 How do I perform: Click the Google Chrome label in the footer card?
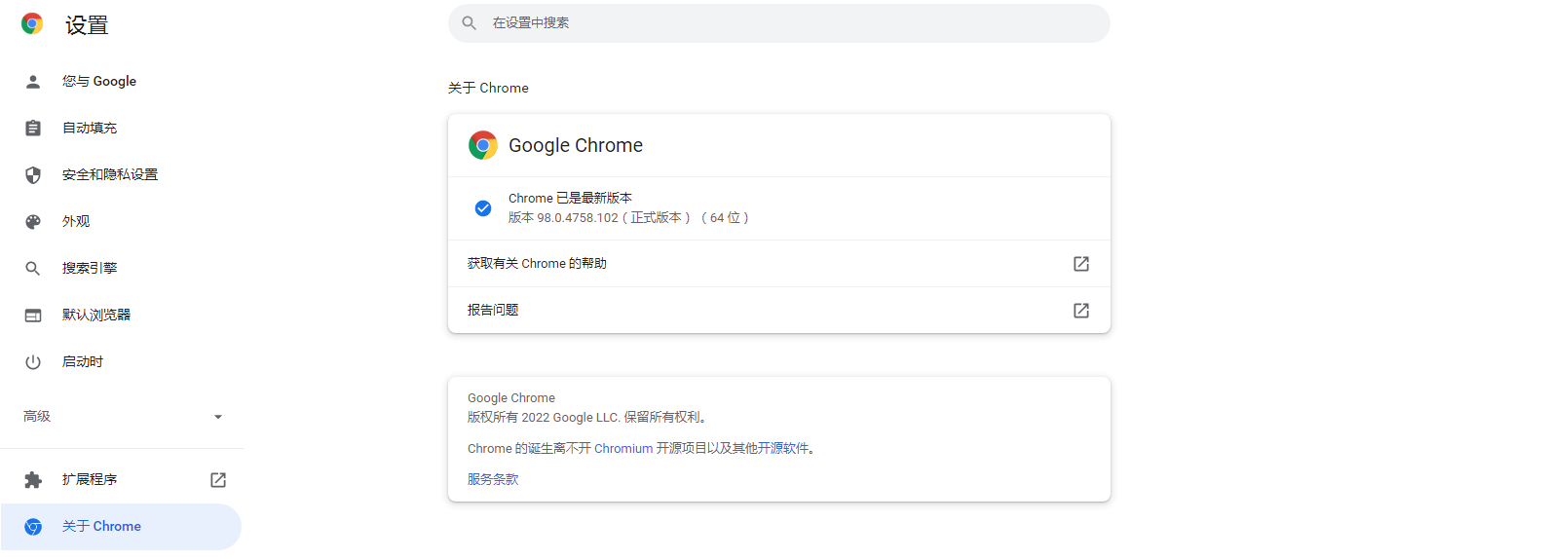[511, 398]
